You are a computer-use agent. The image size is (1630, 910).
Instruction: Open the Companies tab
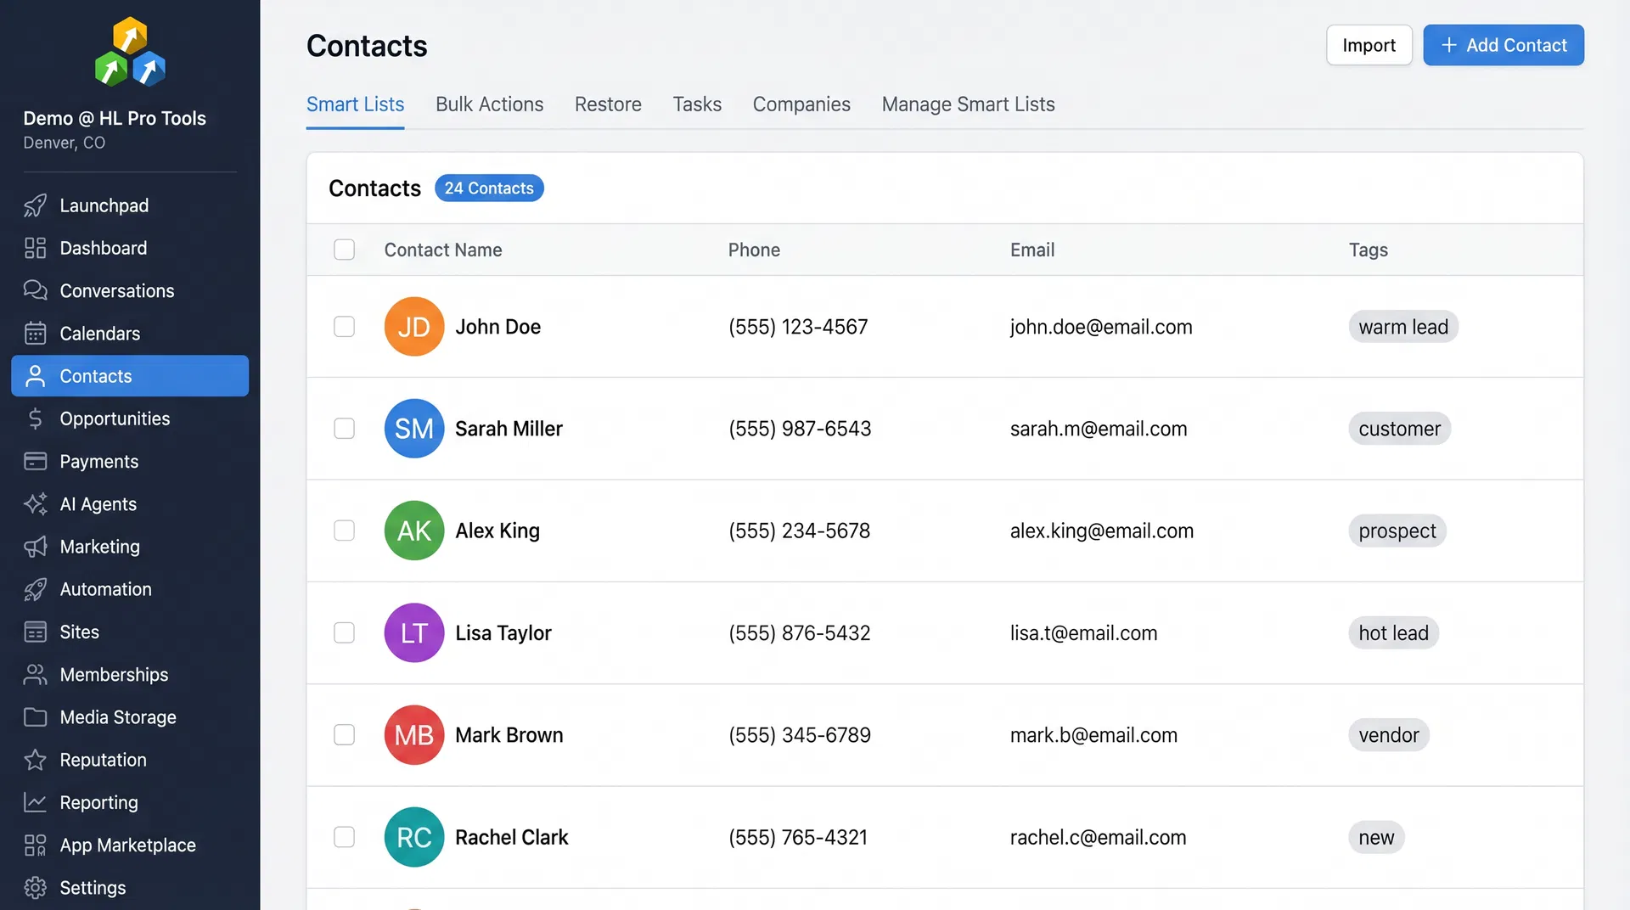[801, 104]
